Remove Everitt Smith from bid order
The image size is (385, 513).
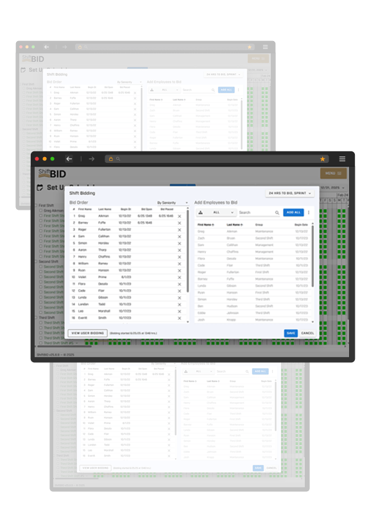(x=180, y=318)
